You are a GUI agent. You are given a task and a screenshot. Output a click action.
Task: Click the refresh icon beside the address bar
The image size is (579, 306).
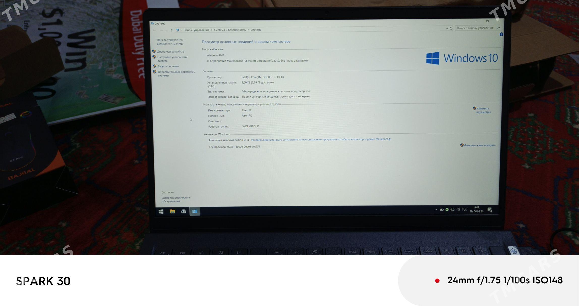(x=451, y=28)
